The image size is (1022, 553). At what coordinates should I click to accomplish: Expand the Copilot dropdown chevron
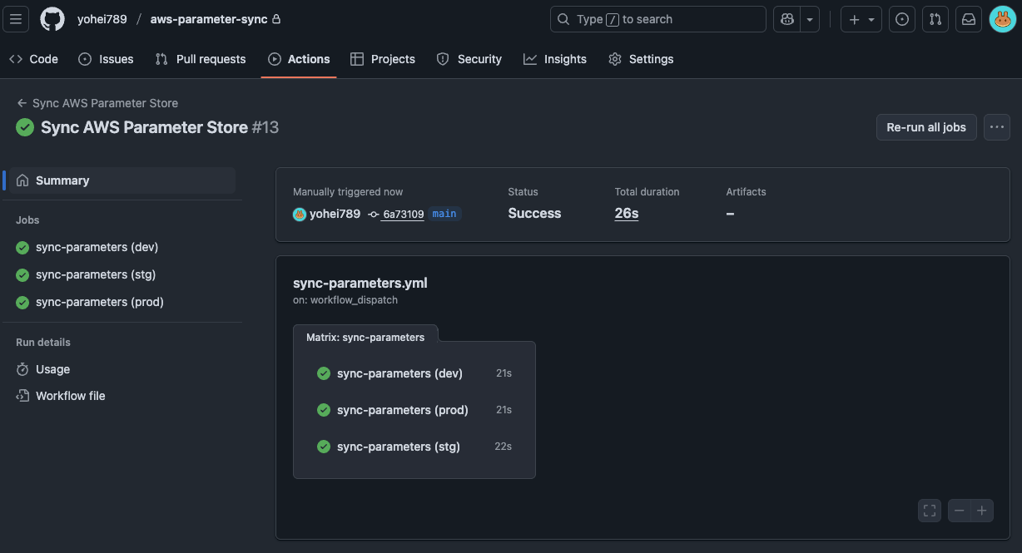808,18
